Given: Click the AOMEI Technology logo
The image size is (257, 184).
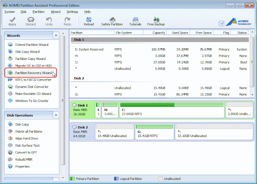Looking at the screenshot, I should 239,22.
